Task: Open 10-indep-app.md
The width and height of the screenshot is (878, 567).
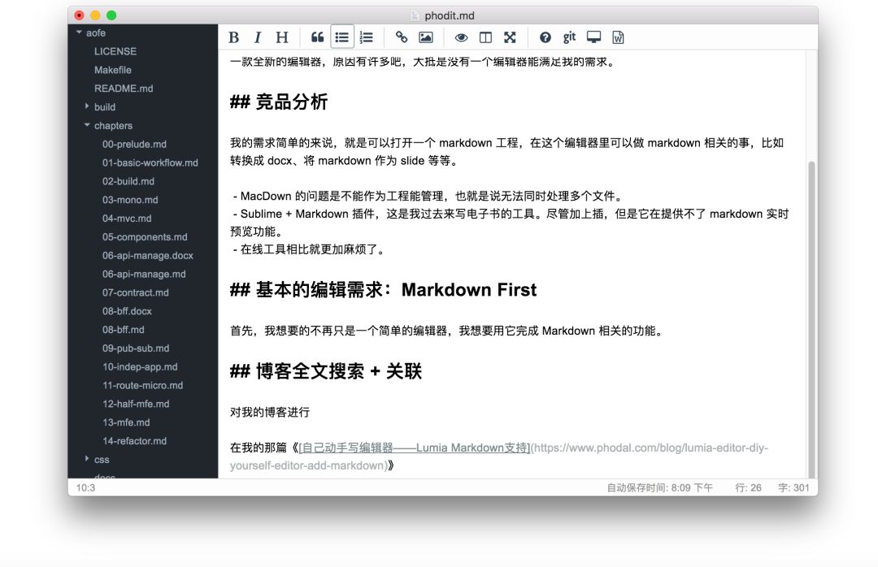Action: click(140, 366)
